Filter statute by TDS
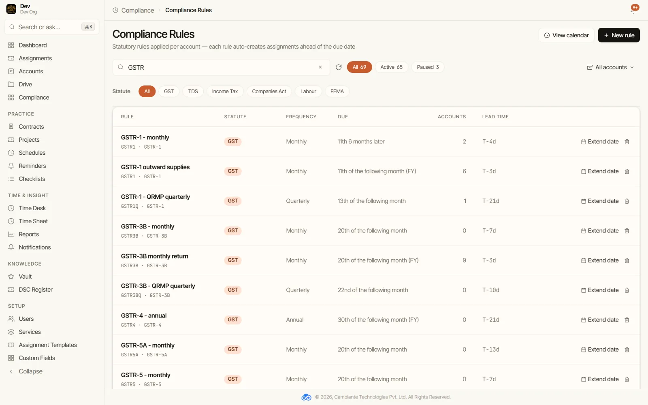This screenshot has width=648, height=405. (193, 92)
